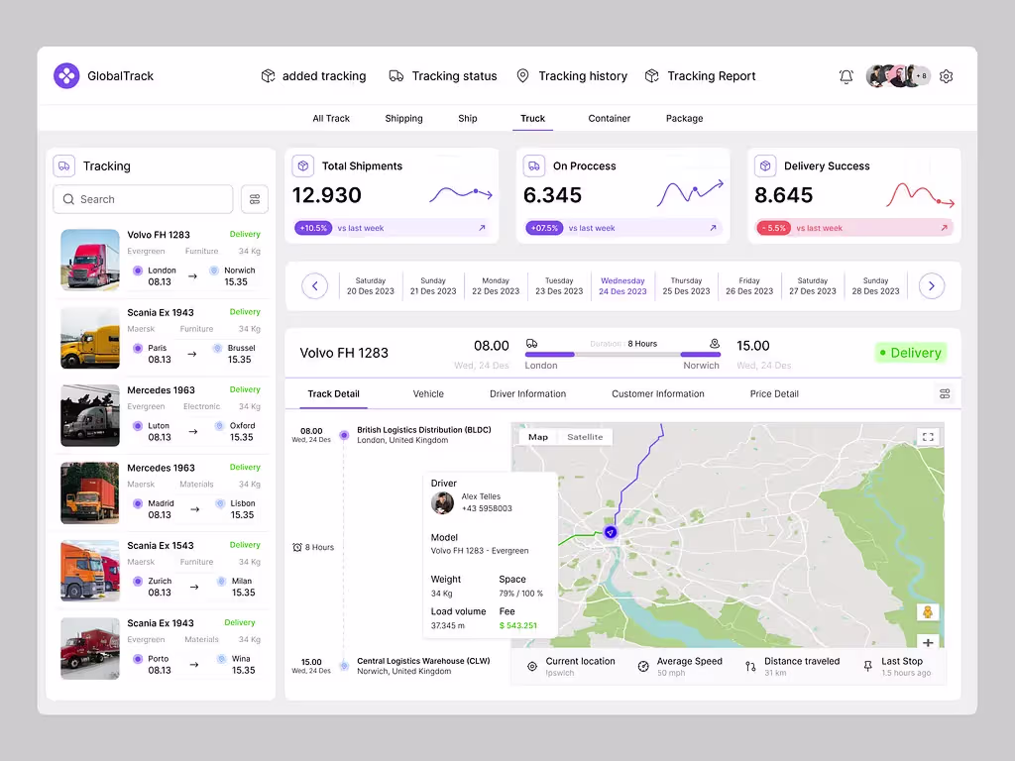Screen dimensions: 1015x761
Task: Open the notification bell icon
Action: click(x=846, y=76)
